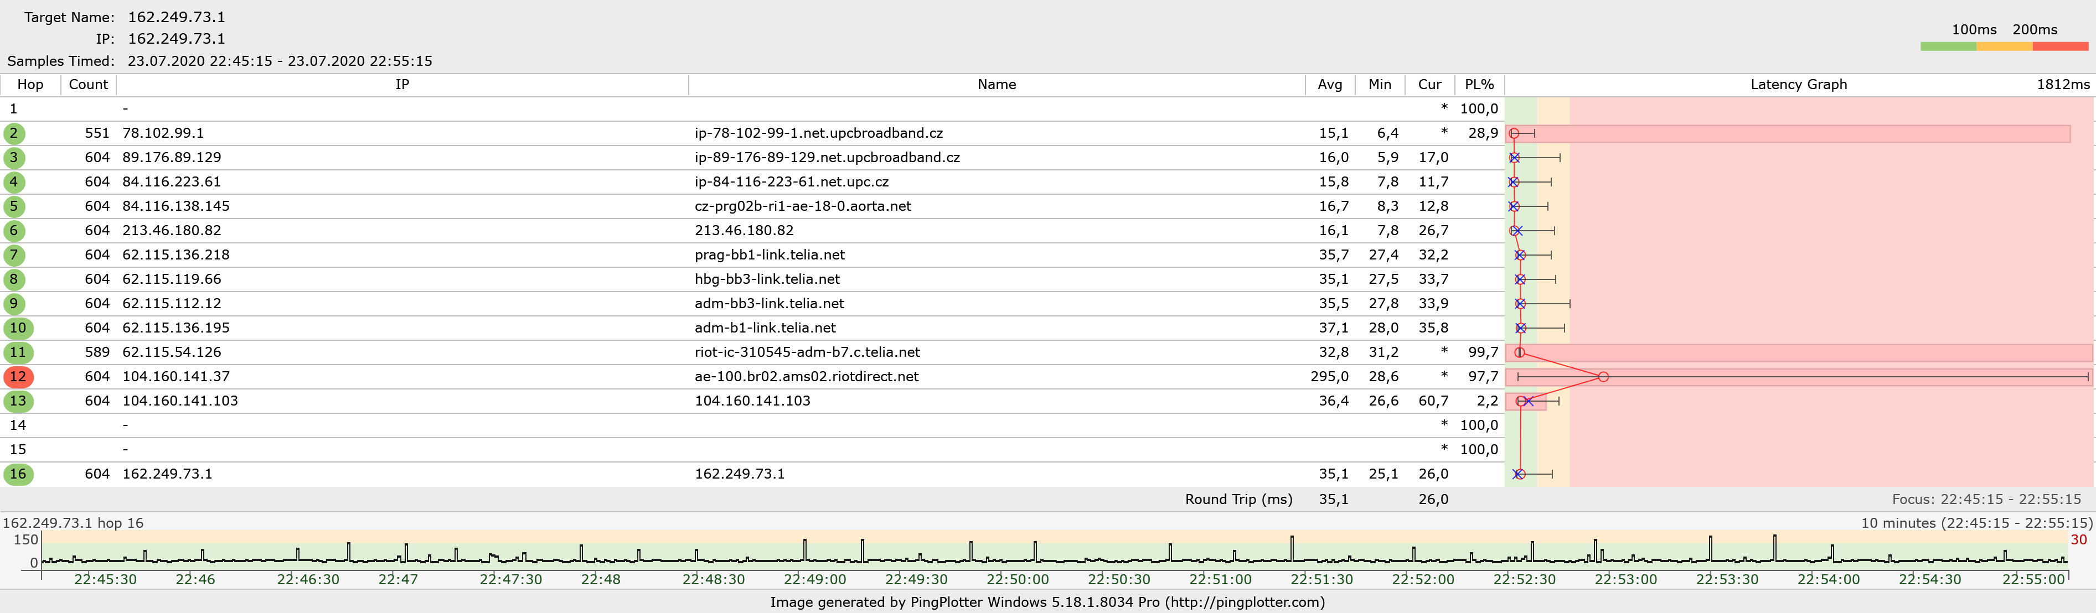This screenshot has width=2096, height=613.
Task: Click the green hop 16 circle icon
Action: coord(18,474)
